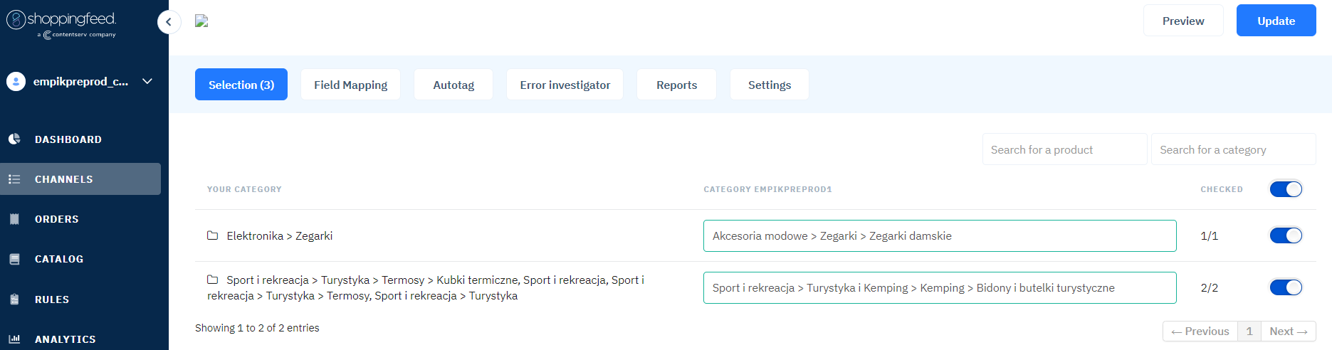Click the Analytics bar chart icon
1332x350 pixels.
tap(14, 339)
